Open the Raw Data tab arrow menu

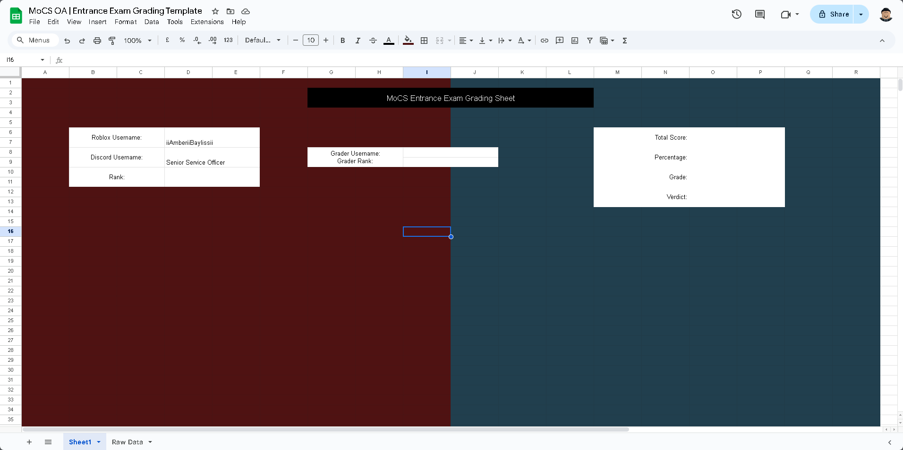[150, 442]
